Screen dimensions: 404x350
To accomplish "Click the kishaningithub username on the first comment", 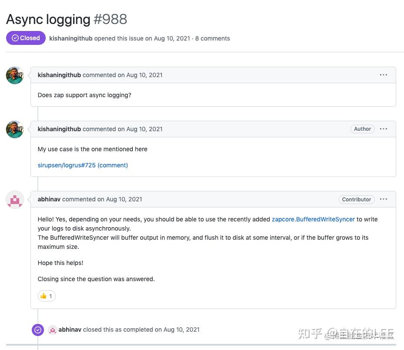I will click(59, 75).
